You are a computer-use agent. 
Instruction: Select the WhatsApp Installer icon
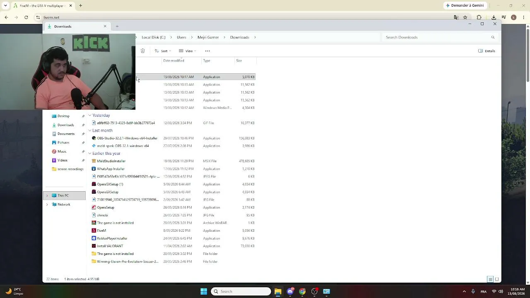94,169
